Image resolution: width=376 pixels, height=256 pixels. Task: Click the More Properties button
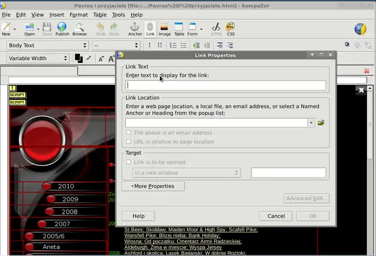pos(153,186)
